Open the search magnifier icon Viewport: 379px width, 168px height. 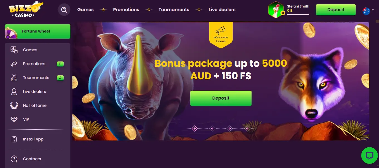pyautogui.click(x=64, y=10)
